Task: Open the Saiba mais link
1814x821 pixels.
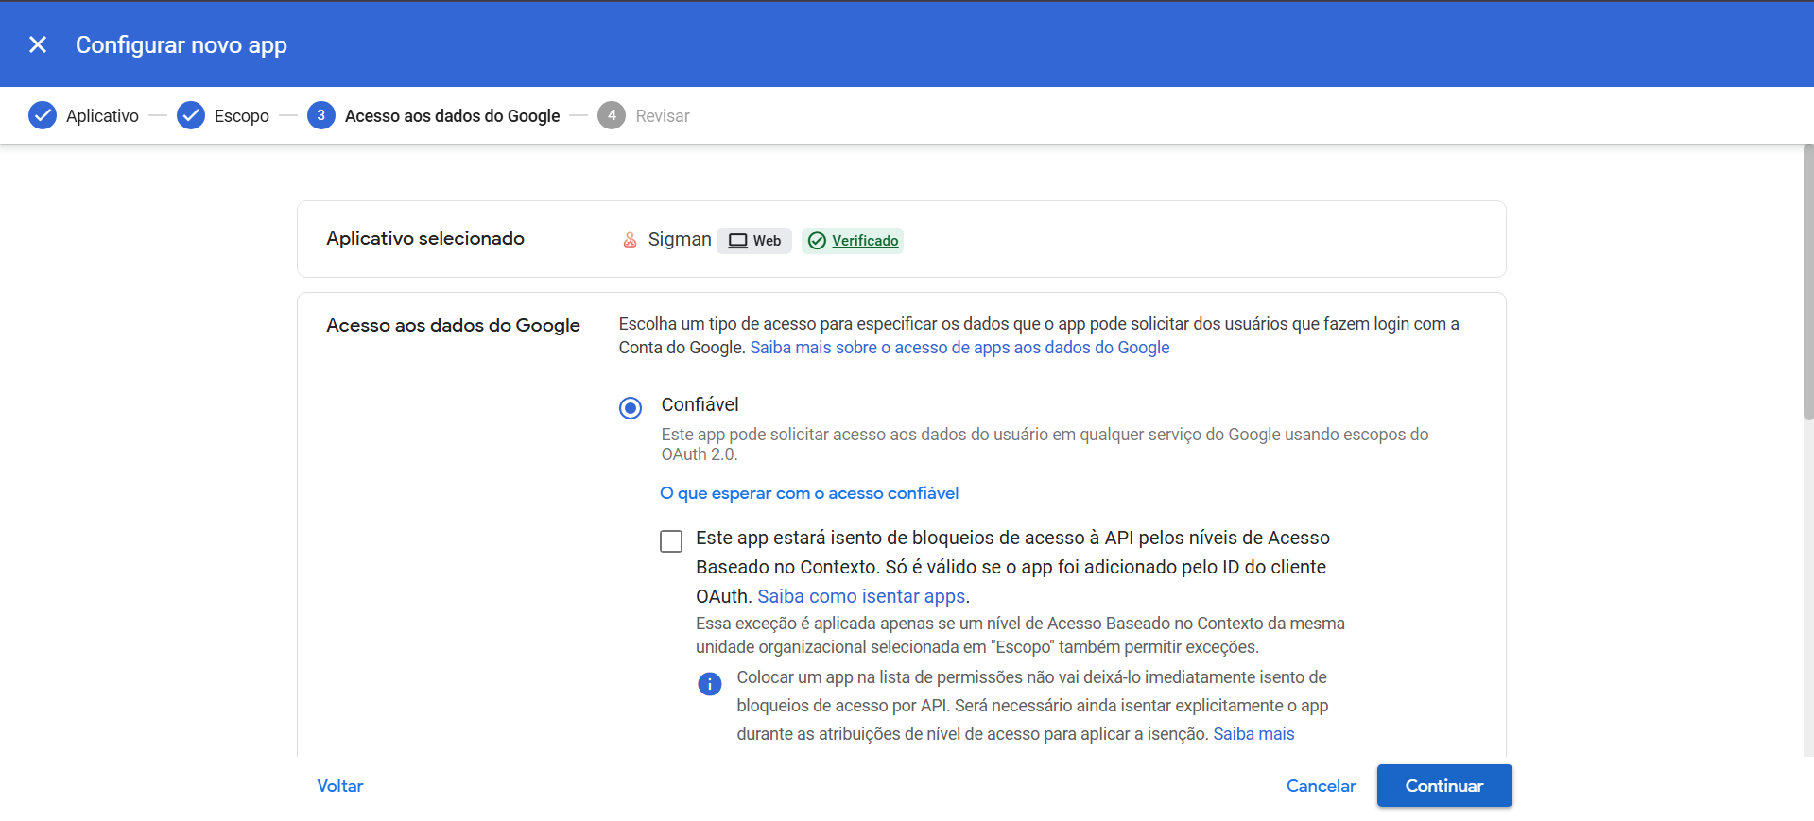Action: [x=1253, y=734]
